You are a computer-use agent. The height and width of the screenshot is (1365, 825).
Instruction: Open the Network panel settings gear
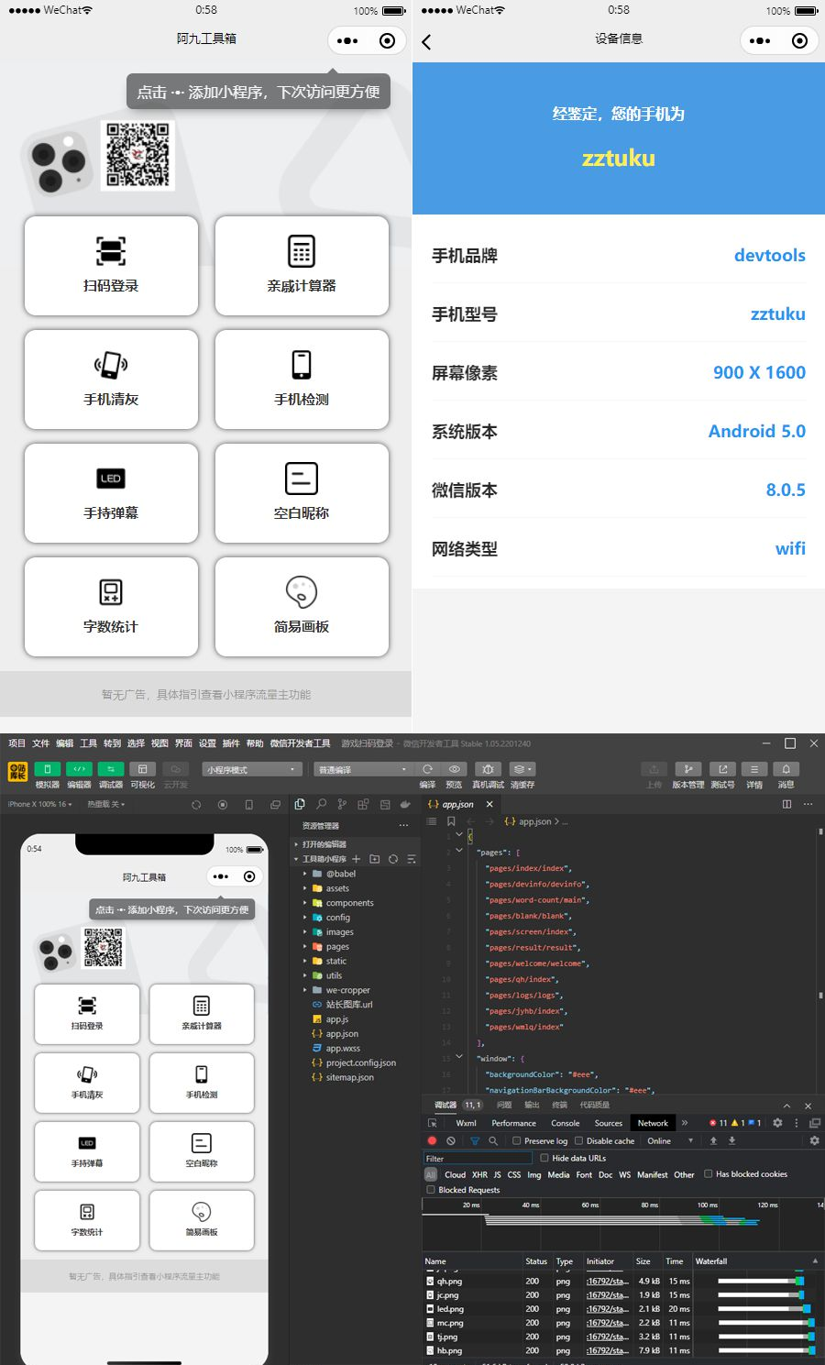[x=814, y=1140]
